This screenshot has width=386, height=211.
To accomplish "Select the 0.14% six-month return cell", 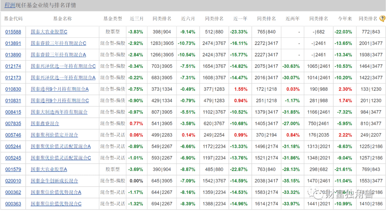I will coord(189,135).
